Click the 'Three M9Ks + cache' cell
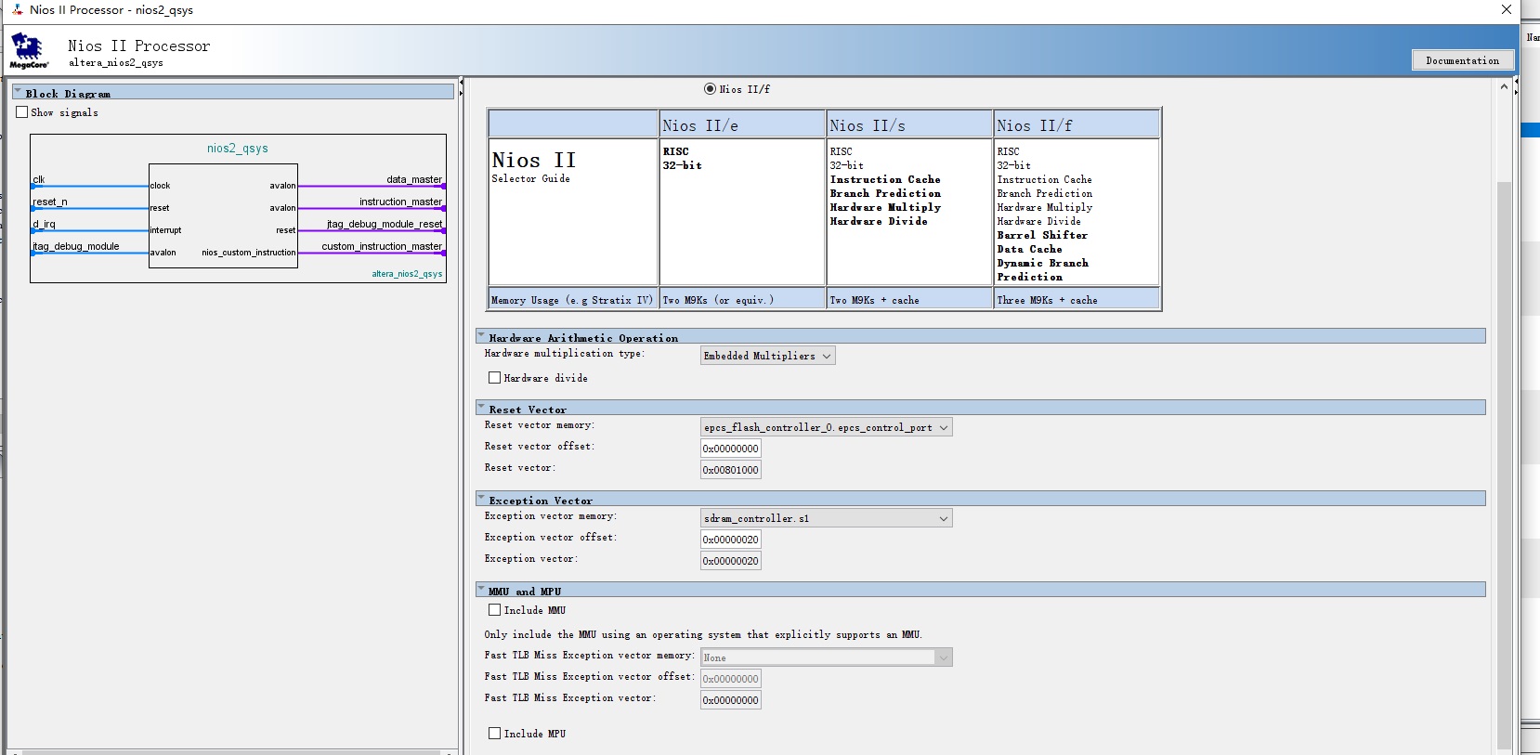1540x755 pixels. [x=1077, y=299]
